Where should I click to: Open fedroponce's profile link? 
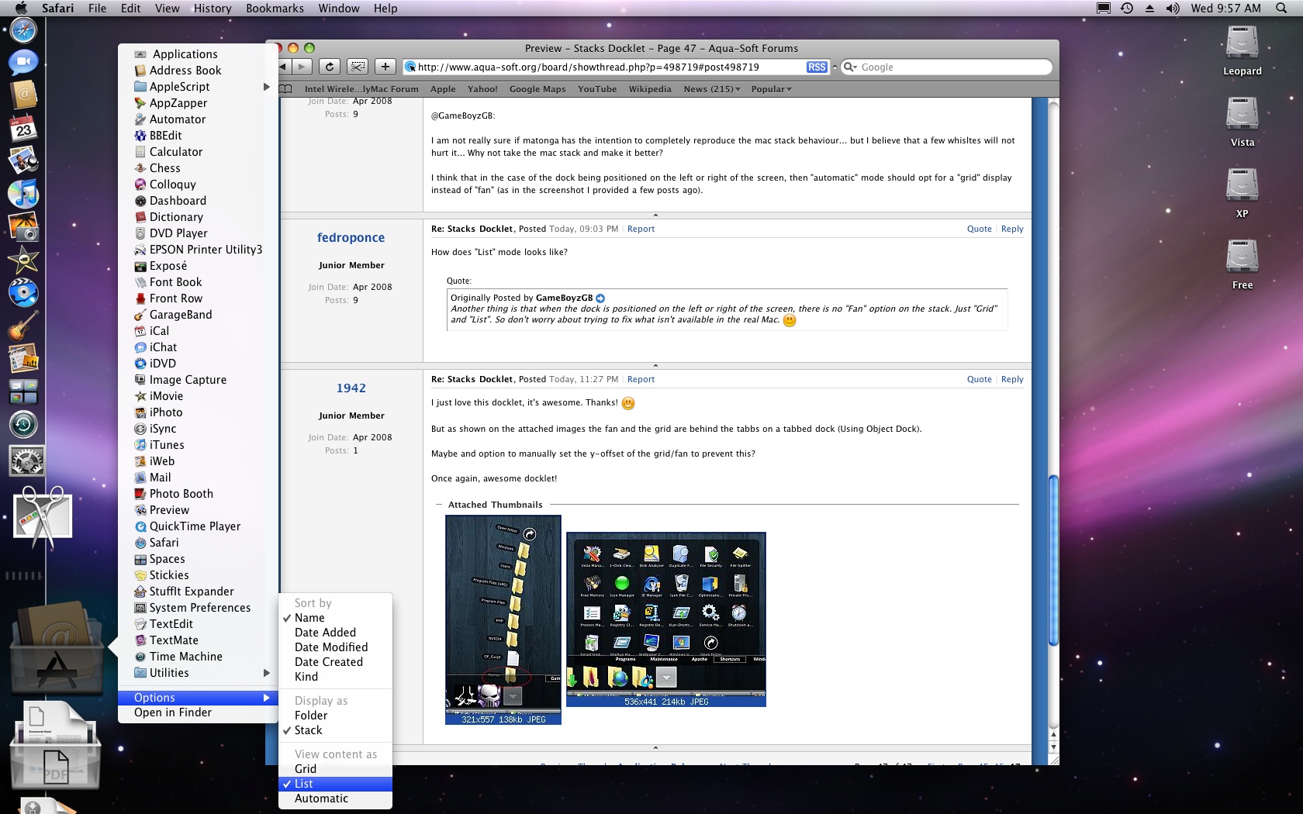(x=351, y=237)
